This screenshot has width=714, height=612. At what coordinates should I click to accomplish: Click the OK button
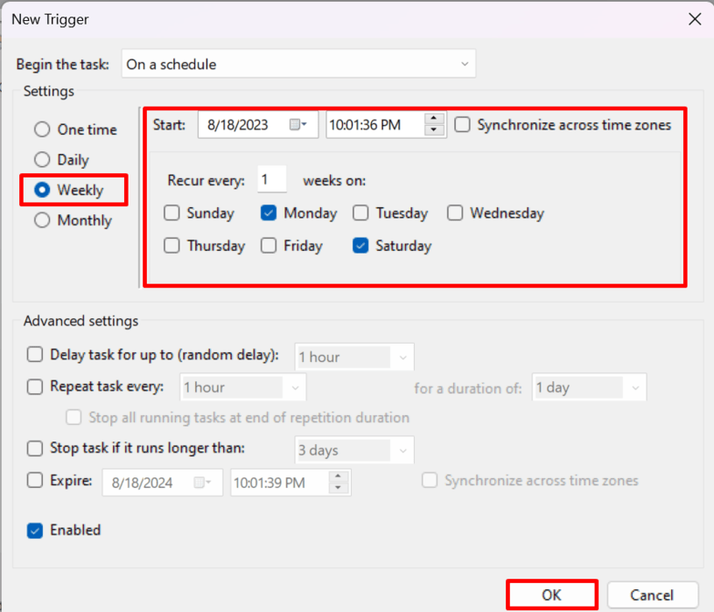click(551, 594)
